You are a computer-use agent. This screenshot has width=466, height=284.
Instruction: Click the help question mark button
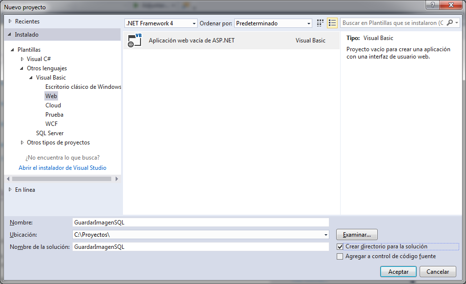(433, 5)
